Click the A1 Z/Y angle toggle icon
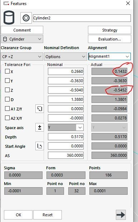The width and height of the screenshot is (138, 222). (40, 109)
